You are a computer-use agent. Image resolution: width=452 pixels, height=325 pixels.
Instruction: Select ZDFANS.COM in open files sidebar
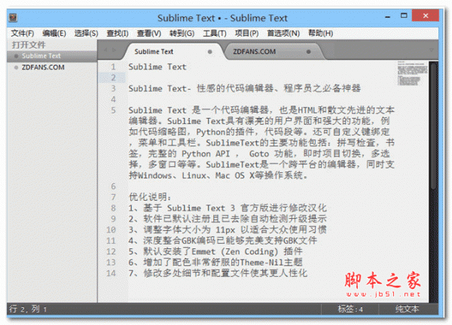tap(52, 68)
